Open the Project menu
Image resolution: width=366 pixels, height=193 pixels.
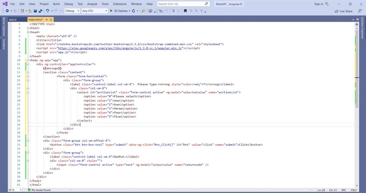[44, 4]
